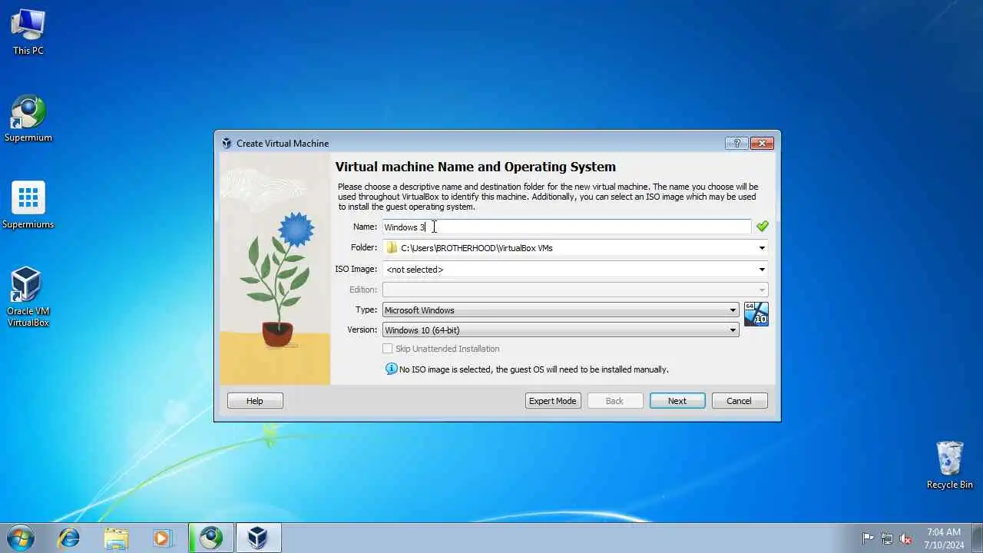983x553 pixels.
Task: Click the Action Center flag tray icon
Action: pos(868,538)
